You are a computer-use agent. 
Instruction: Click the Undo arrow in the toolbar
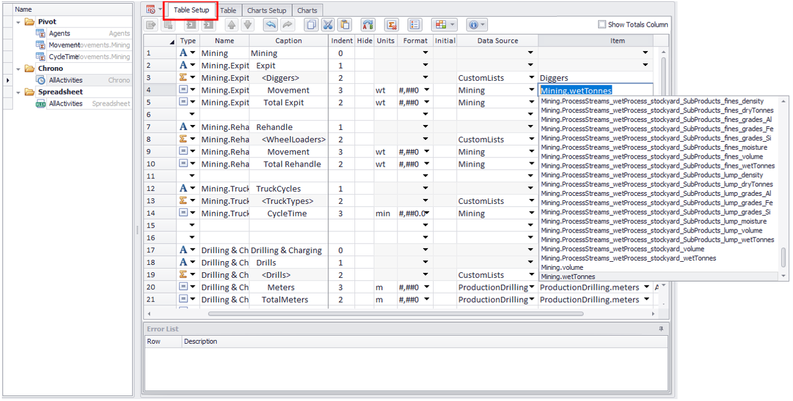pos(270,25)
